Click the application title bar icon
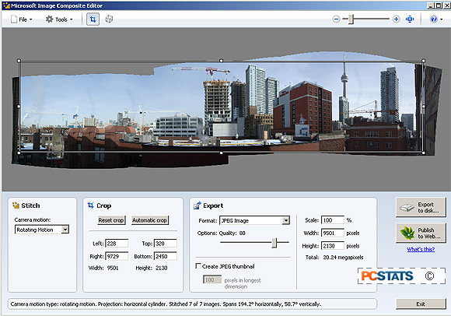The image size is (451, 316). [6, 5]
